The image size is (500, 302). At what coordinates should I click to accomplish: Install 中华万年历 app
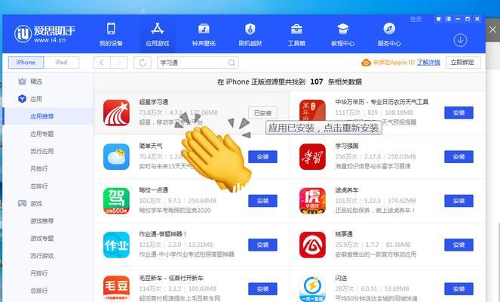click(459, 112)
